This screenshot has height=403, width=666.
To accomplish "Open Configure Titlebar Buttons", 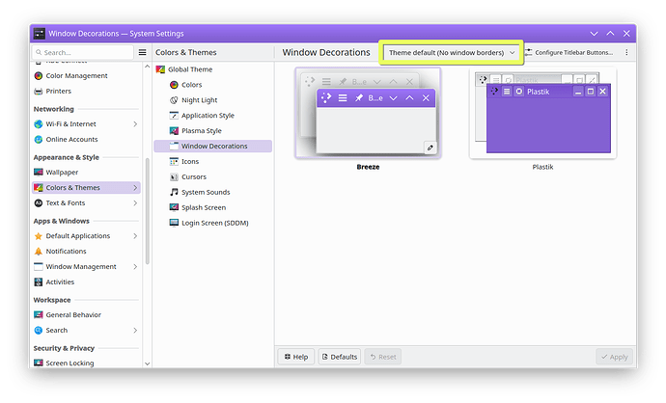I will pos(569,53).
